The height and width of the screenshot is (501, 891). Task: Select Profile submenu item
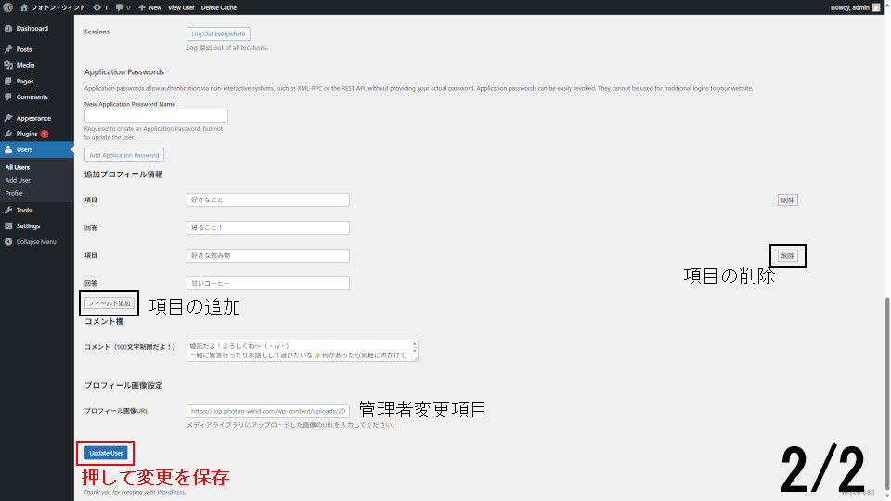[x=14, y=193]
